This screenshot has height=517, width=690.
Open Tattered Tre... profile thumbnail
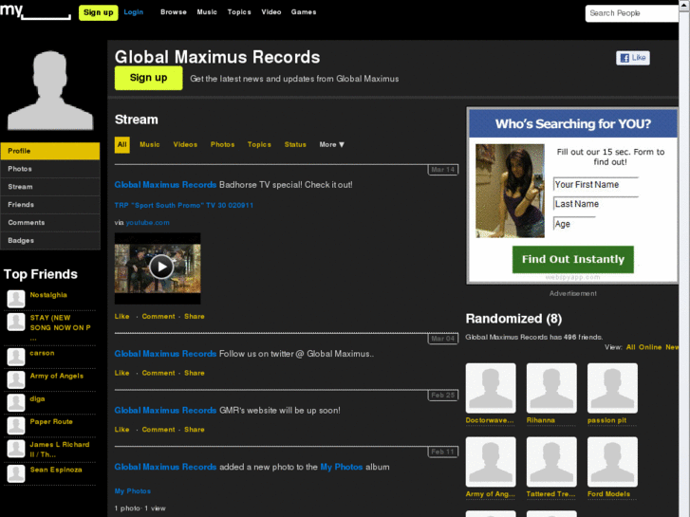(551, 462)
